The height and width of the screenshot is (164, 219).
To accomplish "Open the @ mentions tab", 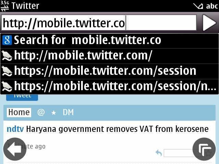I will coord(41,112).
